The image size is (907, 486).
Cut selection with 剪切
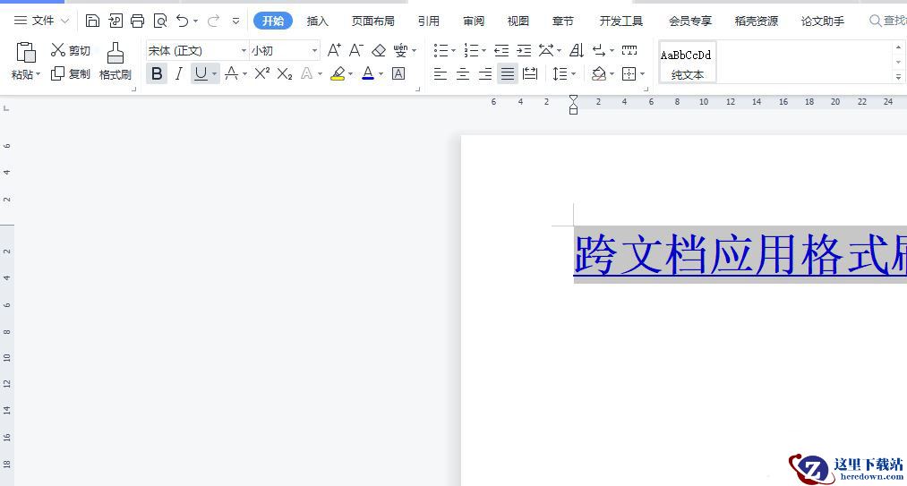click(x=71, y=50)
